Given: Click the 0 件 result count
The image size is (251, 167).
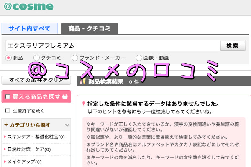Looking at the screenshot, I should [134, 82].
